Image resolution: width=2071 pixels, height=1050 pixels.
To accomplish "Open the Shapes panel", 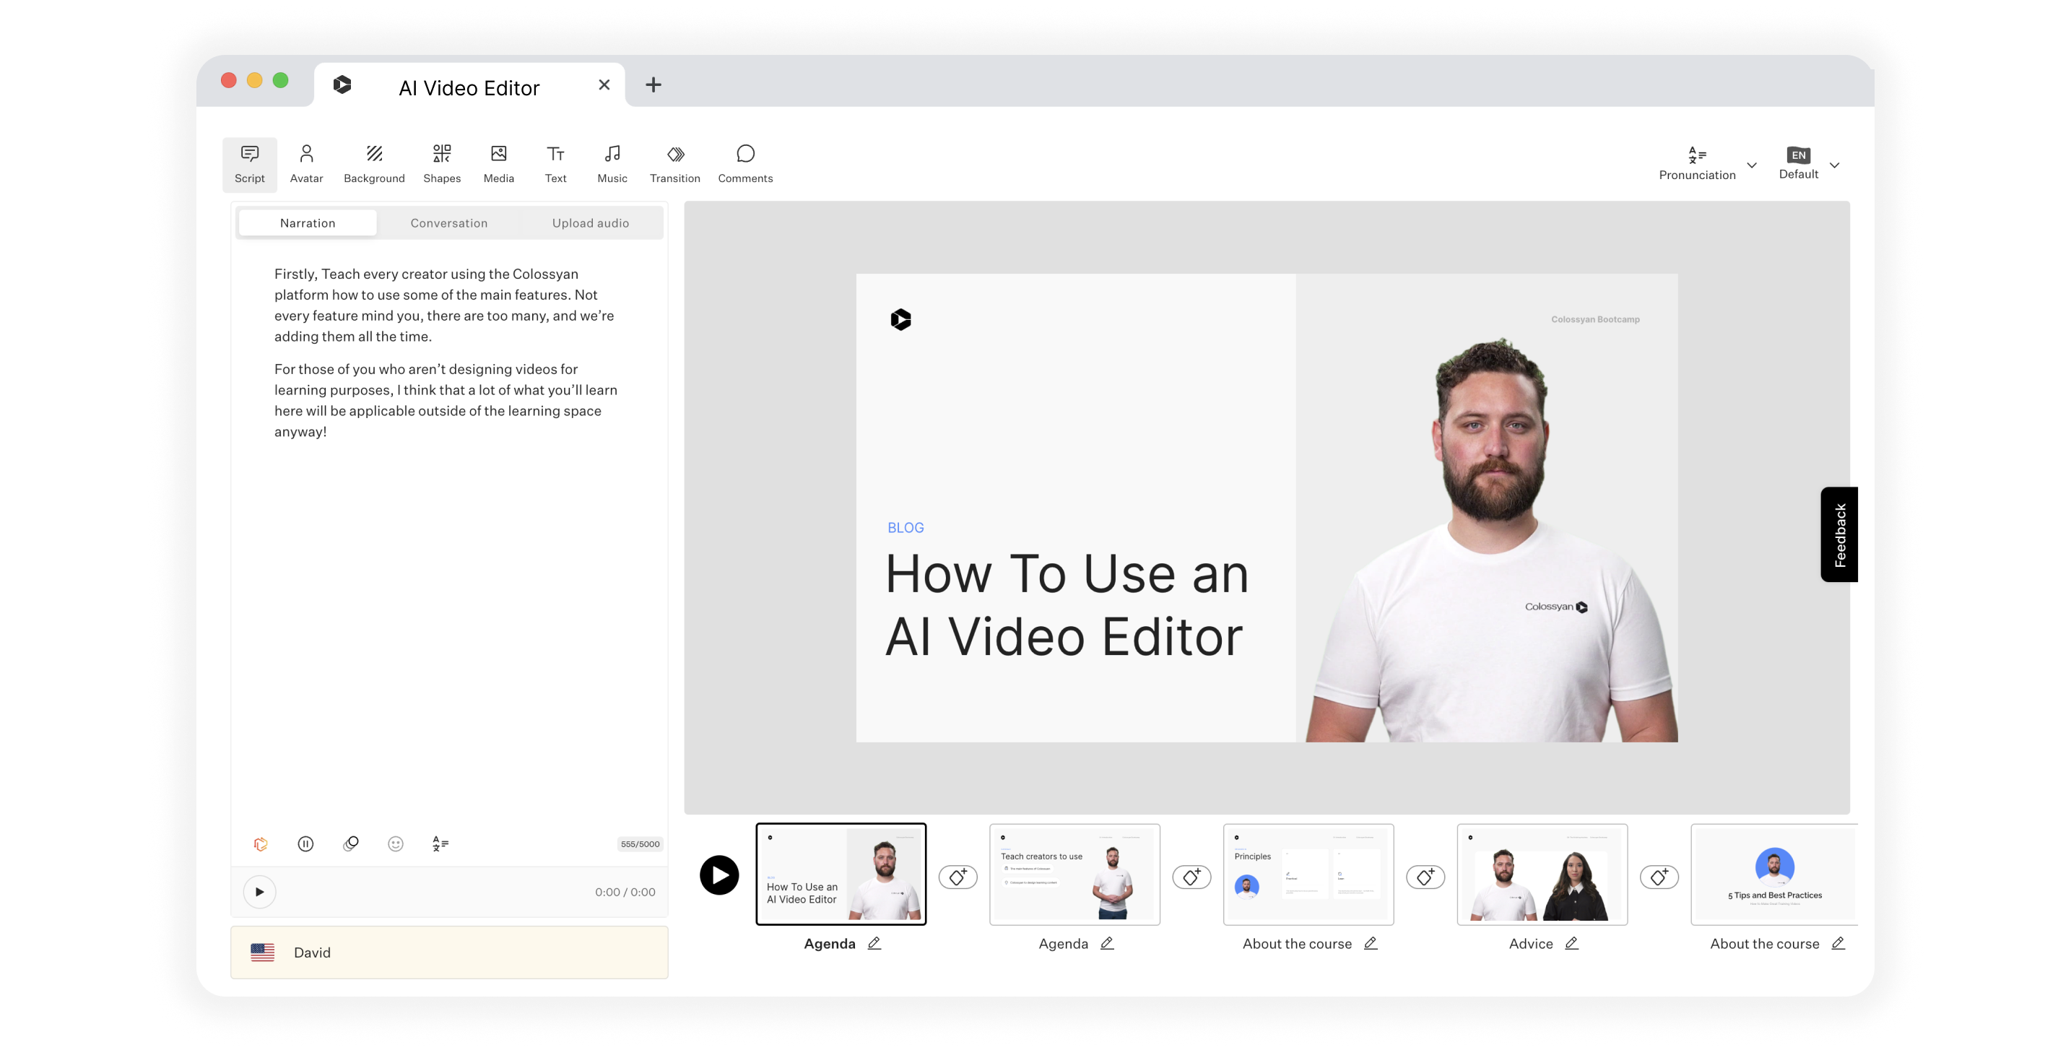I will (441, 163).
